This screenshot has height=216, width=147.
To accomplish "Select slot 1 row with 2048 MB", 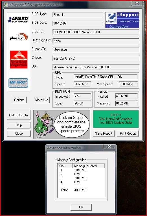I will click(x=81, y=170).
